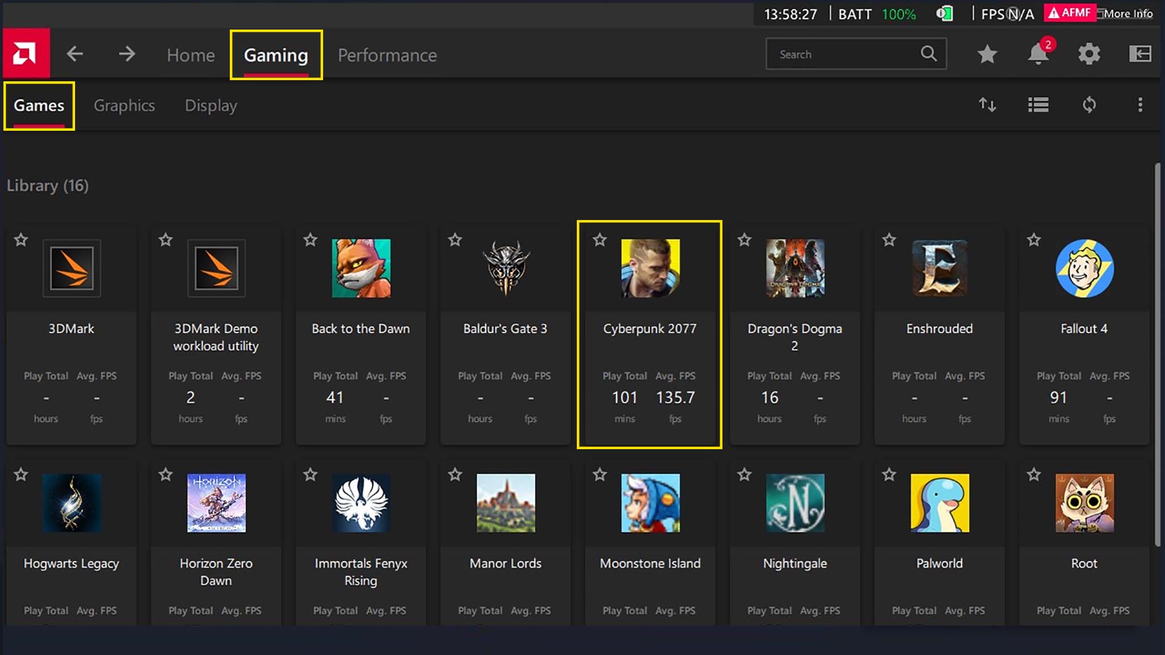
Task: Switch to the Performance section
Action: [x=387, y=55]
